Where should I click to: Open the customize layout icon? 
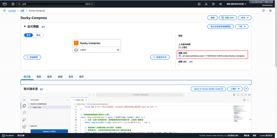246,95
